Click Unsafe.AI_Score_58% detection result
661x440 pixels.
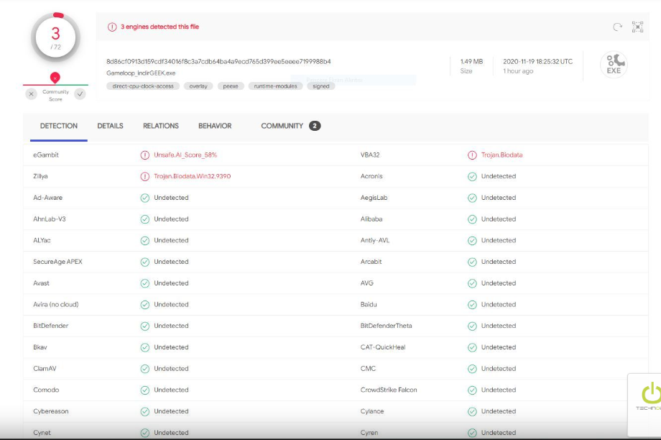pos(185,155)
